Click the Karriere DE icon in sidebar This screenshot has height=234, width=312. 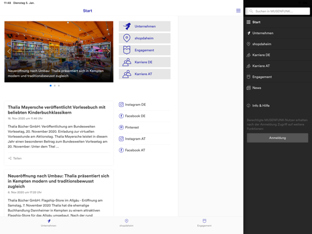249,55
